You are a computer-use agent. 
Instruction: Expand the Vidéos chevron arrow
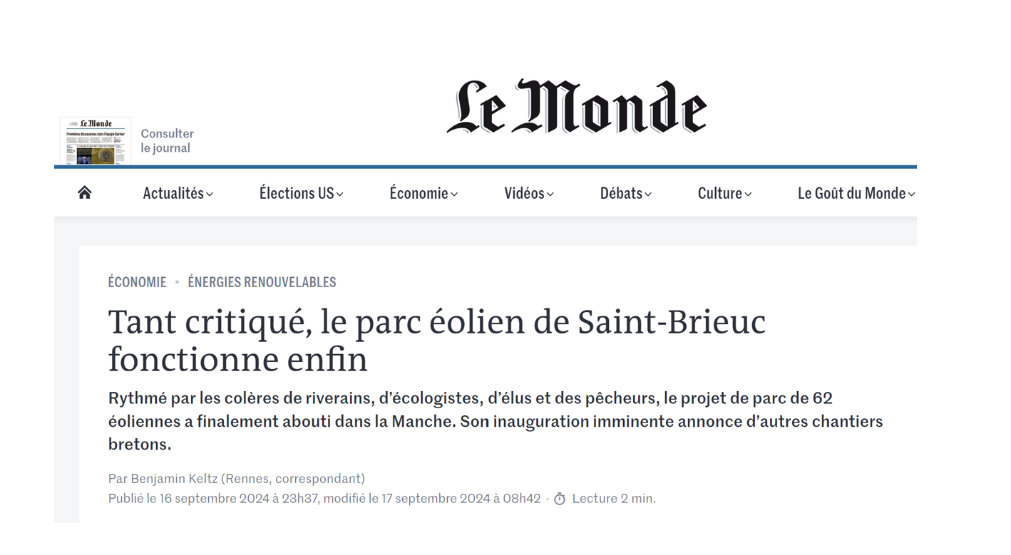point(550,194)
